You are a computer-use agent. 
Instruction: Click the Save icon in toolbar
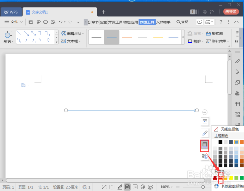31,22
